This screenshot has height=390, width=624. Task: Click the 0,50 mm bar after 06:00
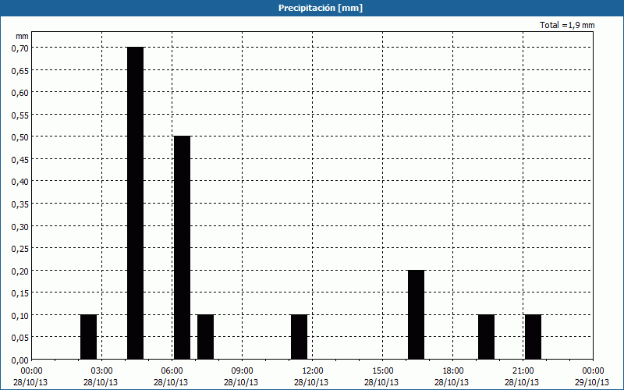(182, 248)
